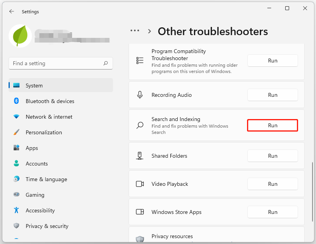
Task: Open the System settings category
Action: click(x=61, y=85)
